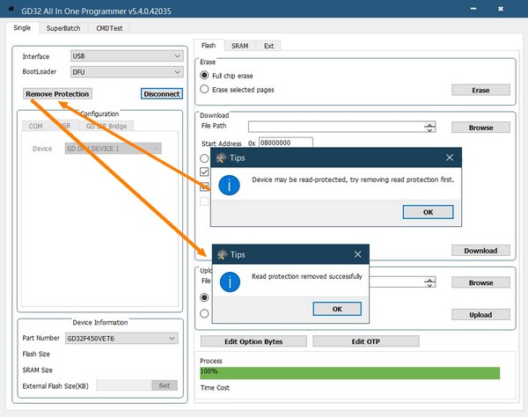Select the COM configuration tab
The image size is (528, 417).
point(36,126)
